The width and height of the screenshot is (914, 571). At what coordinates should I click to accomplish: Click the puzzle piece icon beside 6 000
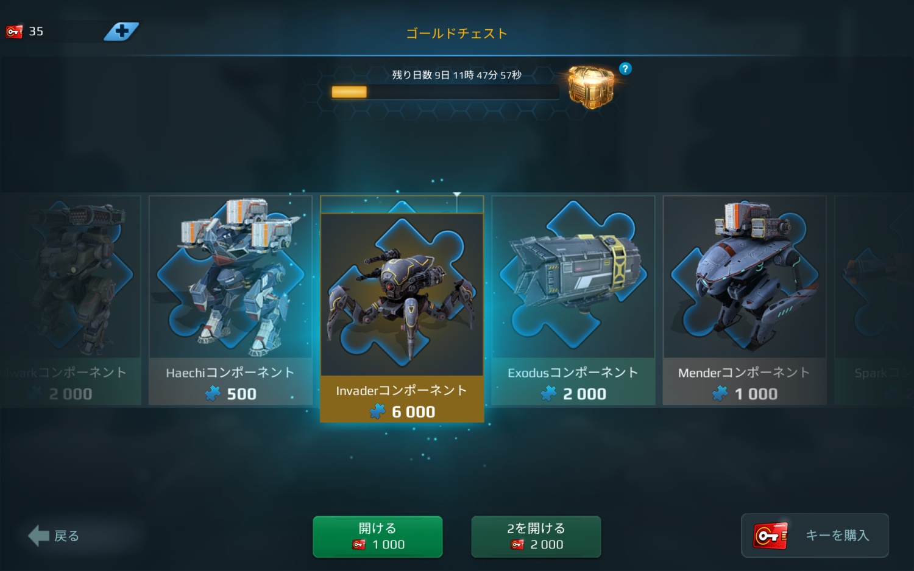pyautogui.click(x=377, y=412)
